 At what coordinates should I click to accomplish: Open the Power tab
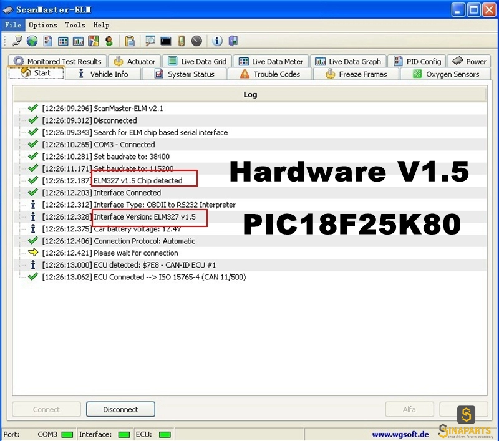pyautogui.click(x=469, y=61)
